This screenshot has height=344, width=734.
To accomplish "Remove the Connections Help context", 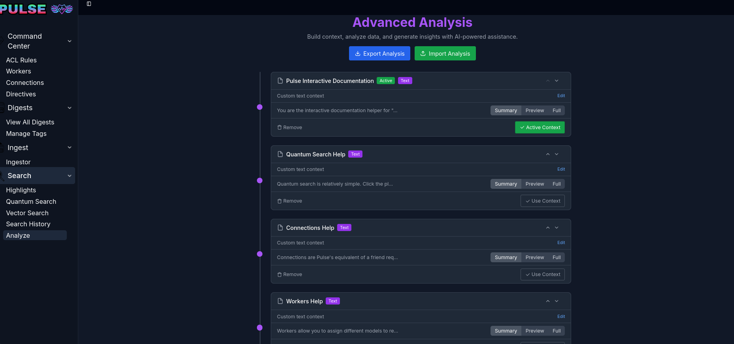I will (290, 274).
